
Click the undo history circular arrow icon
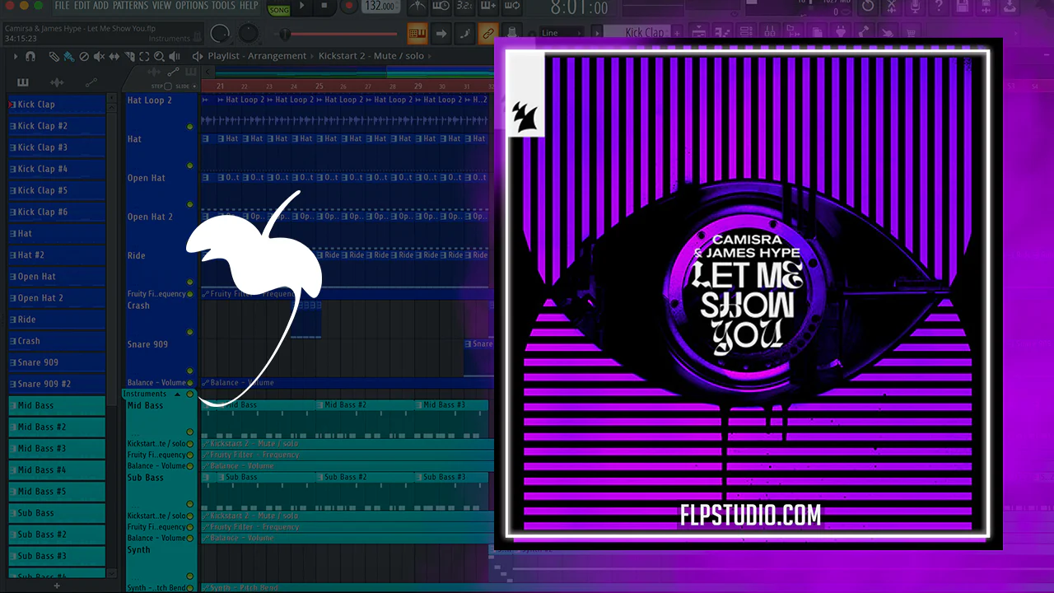pyautogui.click(x=867, y=7)
